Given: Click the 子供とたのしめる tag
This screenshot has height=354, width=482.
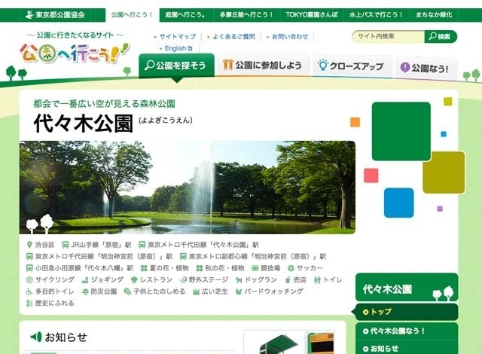Looking at the screenshot, I should (154, 291).
